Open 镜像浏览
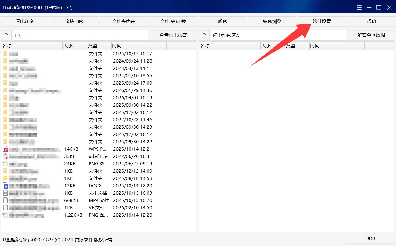 click(x=272, y=21)
